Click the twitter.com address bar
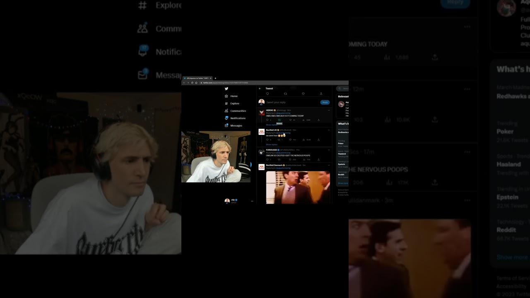Viewport: 530px width, 298px height. click(x=273, y=83)
